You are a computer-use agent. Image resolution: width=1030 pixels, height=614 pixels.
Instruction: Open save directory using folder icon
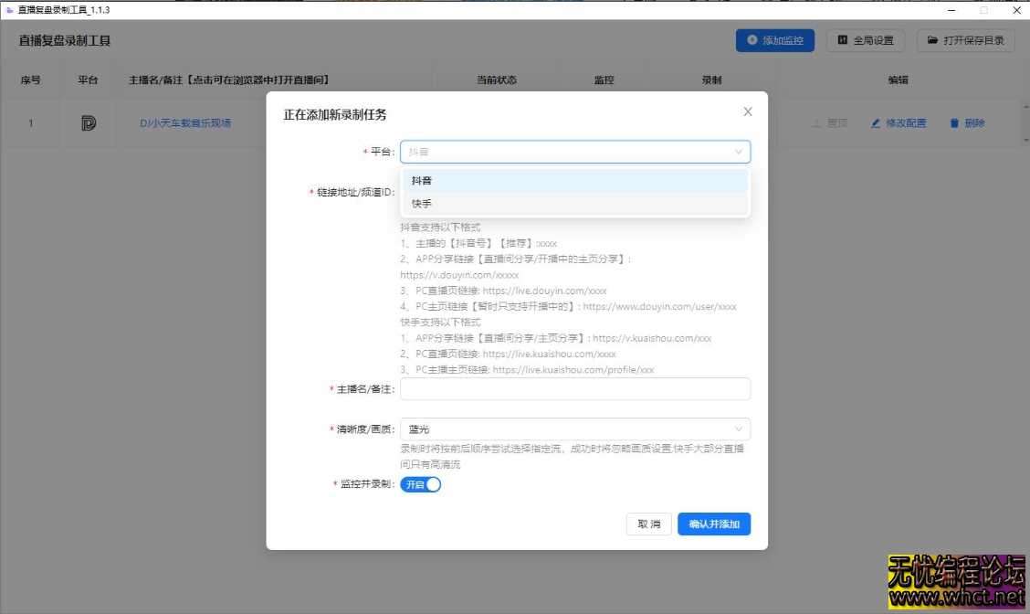click(x=933, y=40)
